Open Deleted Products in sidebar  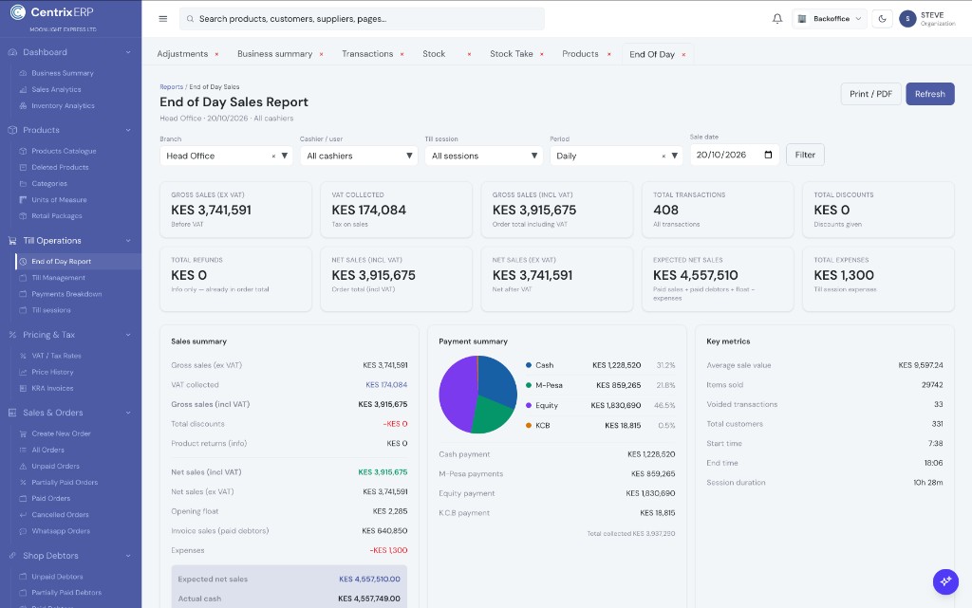60,167
